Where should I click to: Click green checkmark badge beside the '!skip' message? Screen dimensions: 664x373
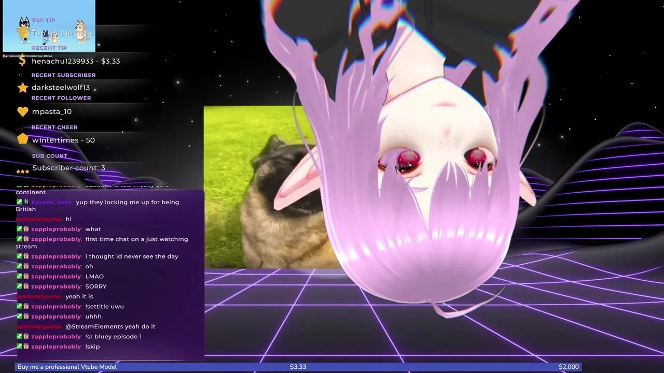pos(19,347)
